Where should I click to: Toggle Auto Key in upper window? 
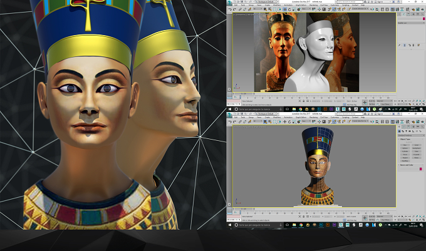click(x=372, y=101)
